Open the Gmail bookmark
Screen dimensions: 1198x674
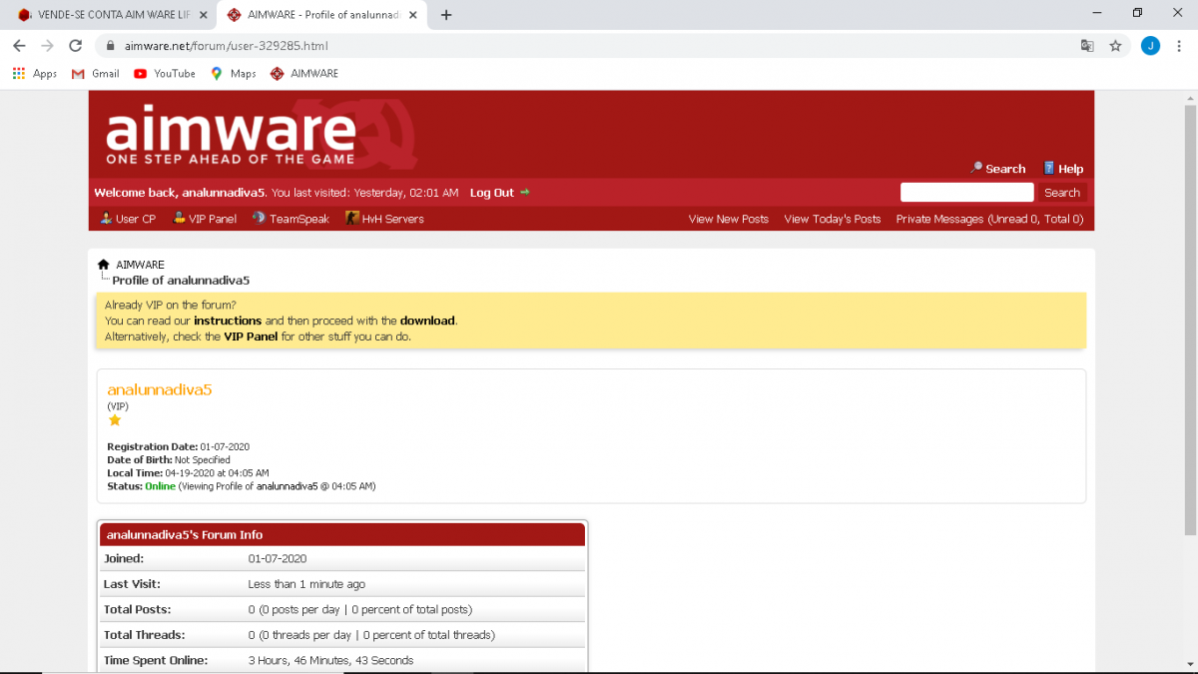pos(96,74)
